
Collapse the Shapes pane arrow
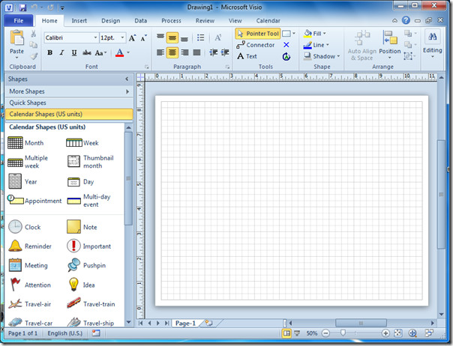(x=127, y=79)
